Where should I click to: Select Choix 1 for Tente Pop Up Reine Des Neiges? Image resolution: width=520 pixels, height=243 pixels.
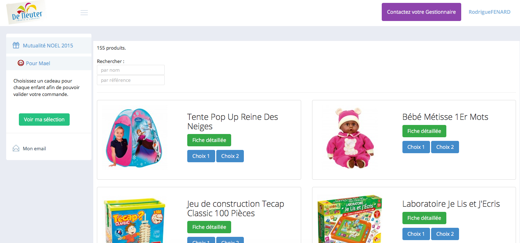tap(201, 156)
